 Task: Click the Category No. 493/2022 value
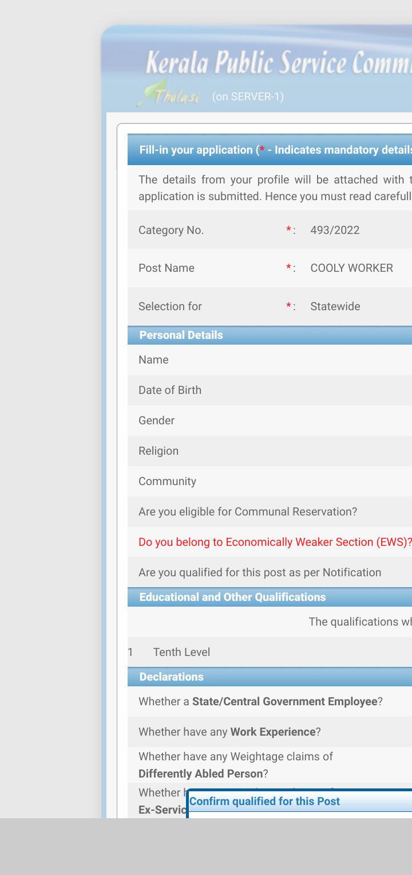(335, 230)
